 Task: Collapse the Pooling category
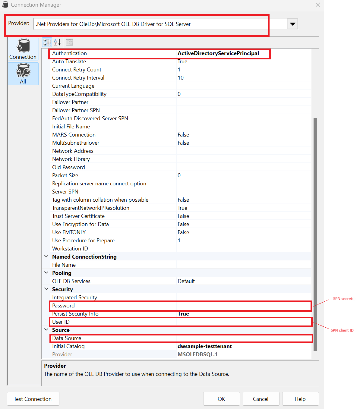pyautogui.click(x=46, y=273)
